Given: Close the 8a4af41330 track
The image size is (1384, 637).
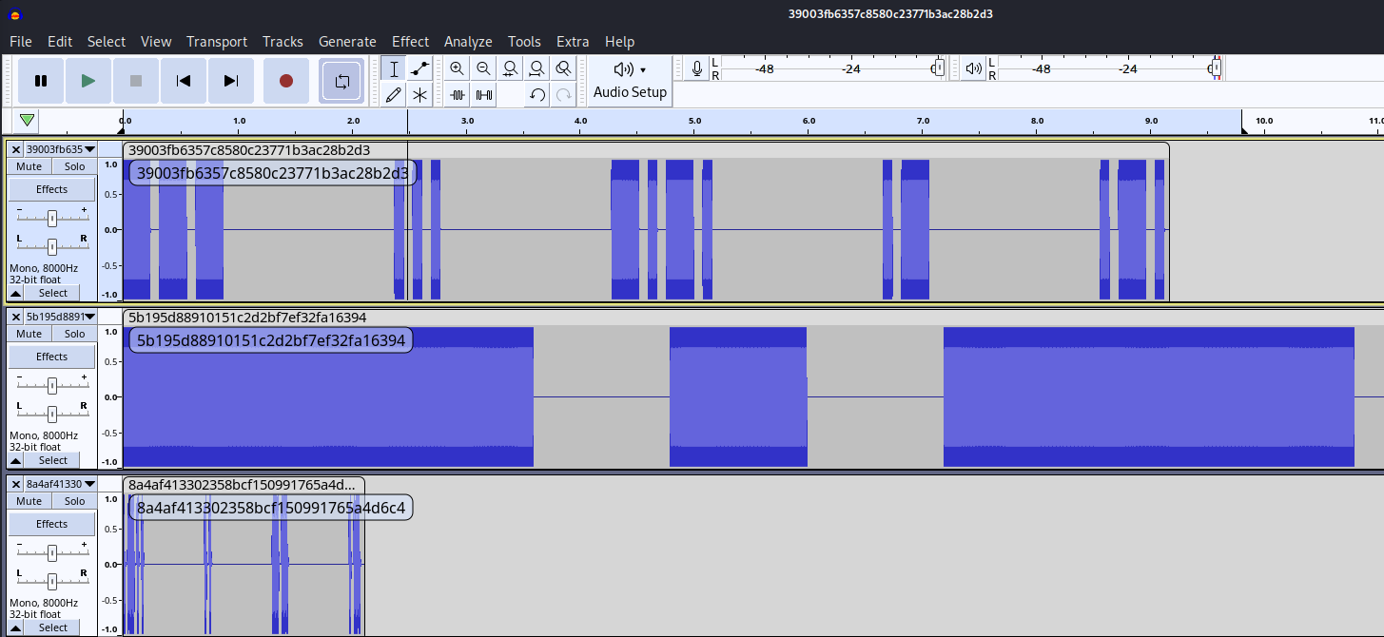Looking at the screenshot, I should click(16, 484).
